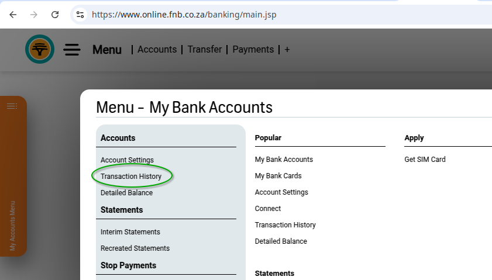Click the small lines icon on the orange side panel
The width and height of the screenshot is (492, 280).
[x=12, y=106]
